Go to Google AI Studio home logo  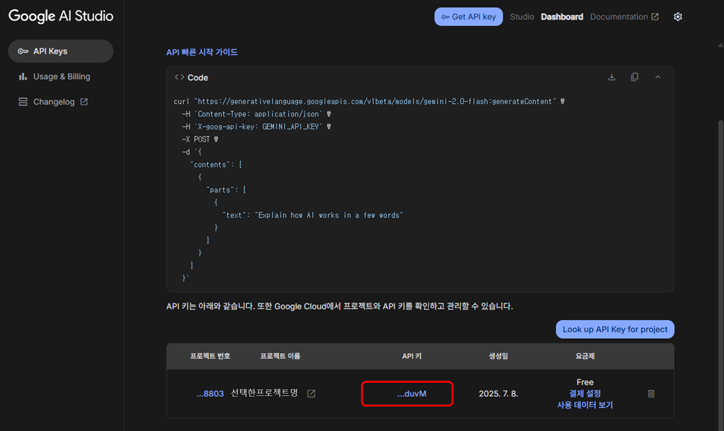tap(61, 16)
